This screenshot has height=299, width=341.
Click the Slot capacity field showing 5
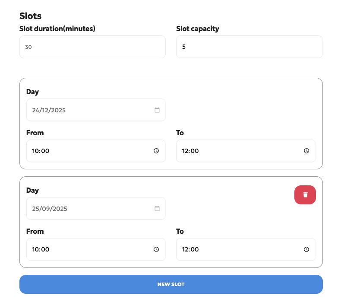[x=249, y=47]
